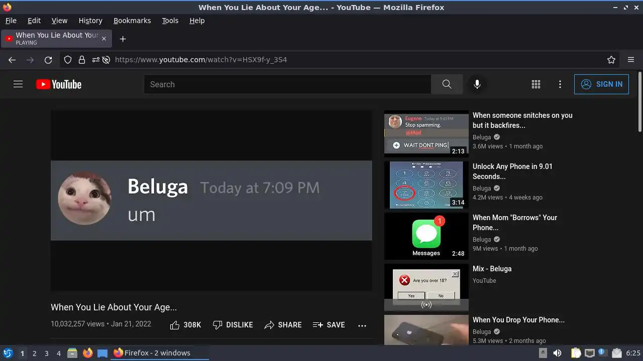Image resolution: width=643 pixels, height=361 pixels.
Task: Focus the YouTube Search field
Action: pyautogui.click(x=287, y=84)
